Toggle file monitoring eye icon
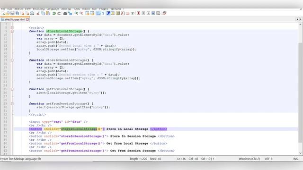Screen dimensions: 303x170 tap(133, 13)
